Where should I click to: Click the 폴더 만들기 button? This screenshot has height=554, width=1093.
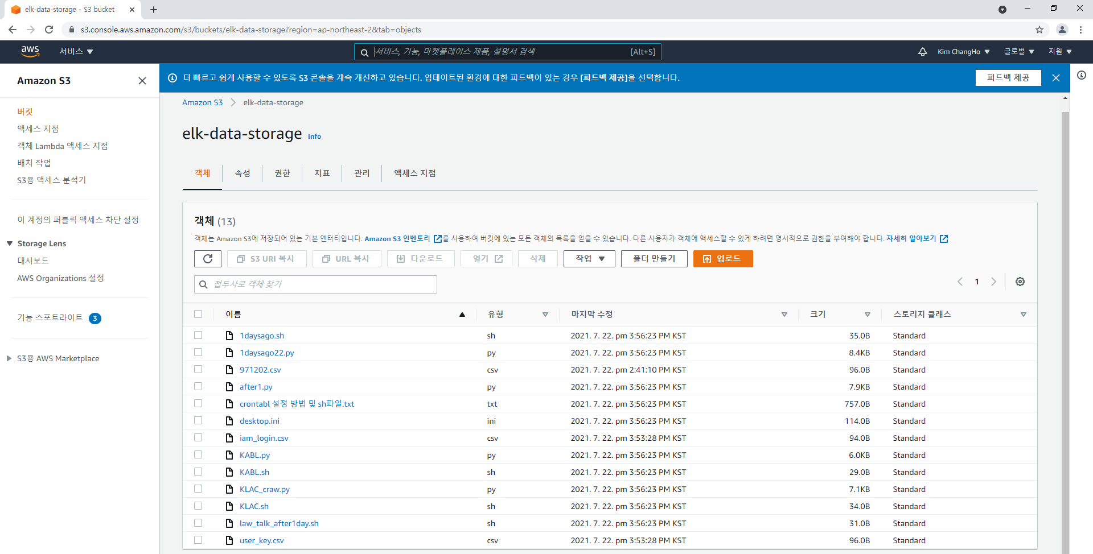click(654, 259)
